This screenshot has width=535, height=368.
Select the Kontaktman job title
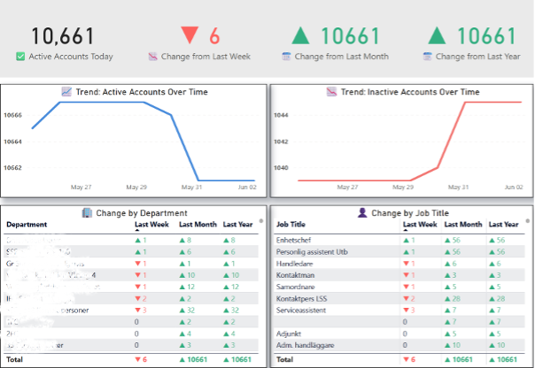(296, 275)
